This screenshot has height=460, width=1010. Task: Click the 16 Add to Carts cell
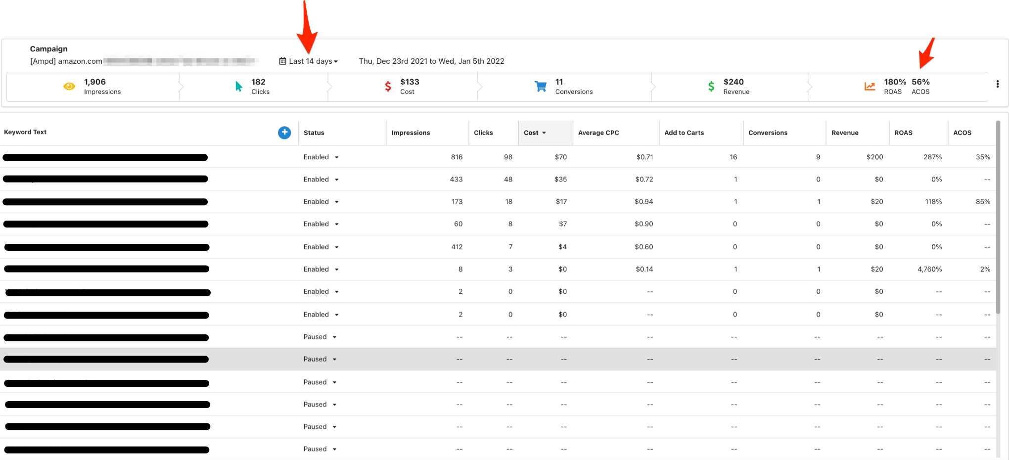click(733, 157)
